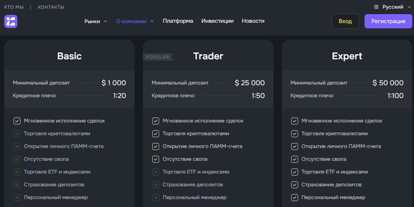The width and height of the screenshot is (414, 207).
Task: Click the Регистрация button
Action: [x=388, y=21]
